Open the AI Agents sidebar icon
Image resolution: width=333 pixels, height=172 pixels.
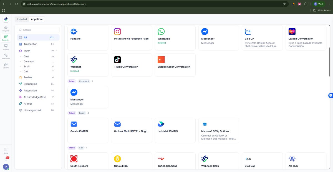tap(6, 29)
